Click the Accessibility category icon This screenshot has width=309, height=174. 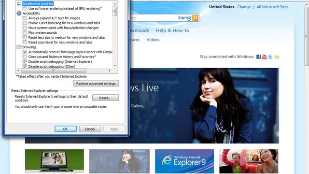[x=19, y=13]
